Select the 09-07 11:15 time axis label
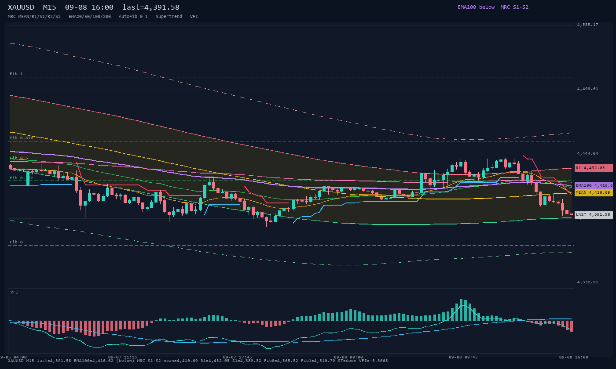This screenshot has height=369, width=616. pos(123,357)
